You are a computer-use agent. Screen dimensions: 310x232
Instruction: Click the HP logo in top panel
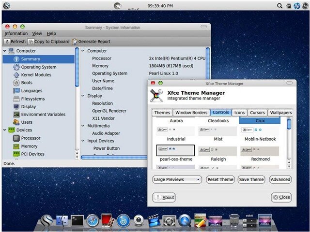click(x=297, y=6)
